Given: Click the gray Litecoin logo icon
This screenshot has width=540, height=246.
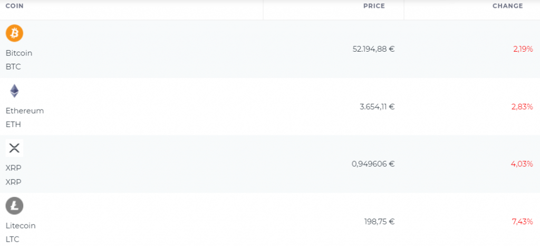Looking at the screenshot, I should tap(14, 206).
